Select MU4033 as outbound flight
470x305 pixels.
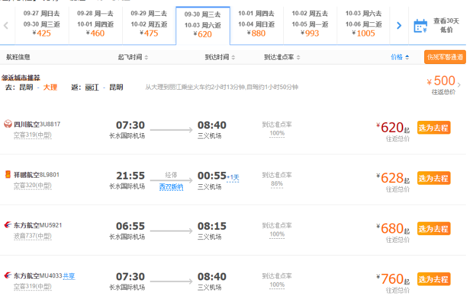click(434, 280)
